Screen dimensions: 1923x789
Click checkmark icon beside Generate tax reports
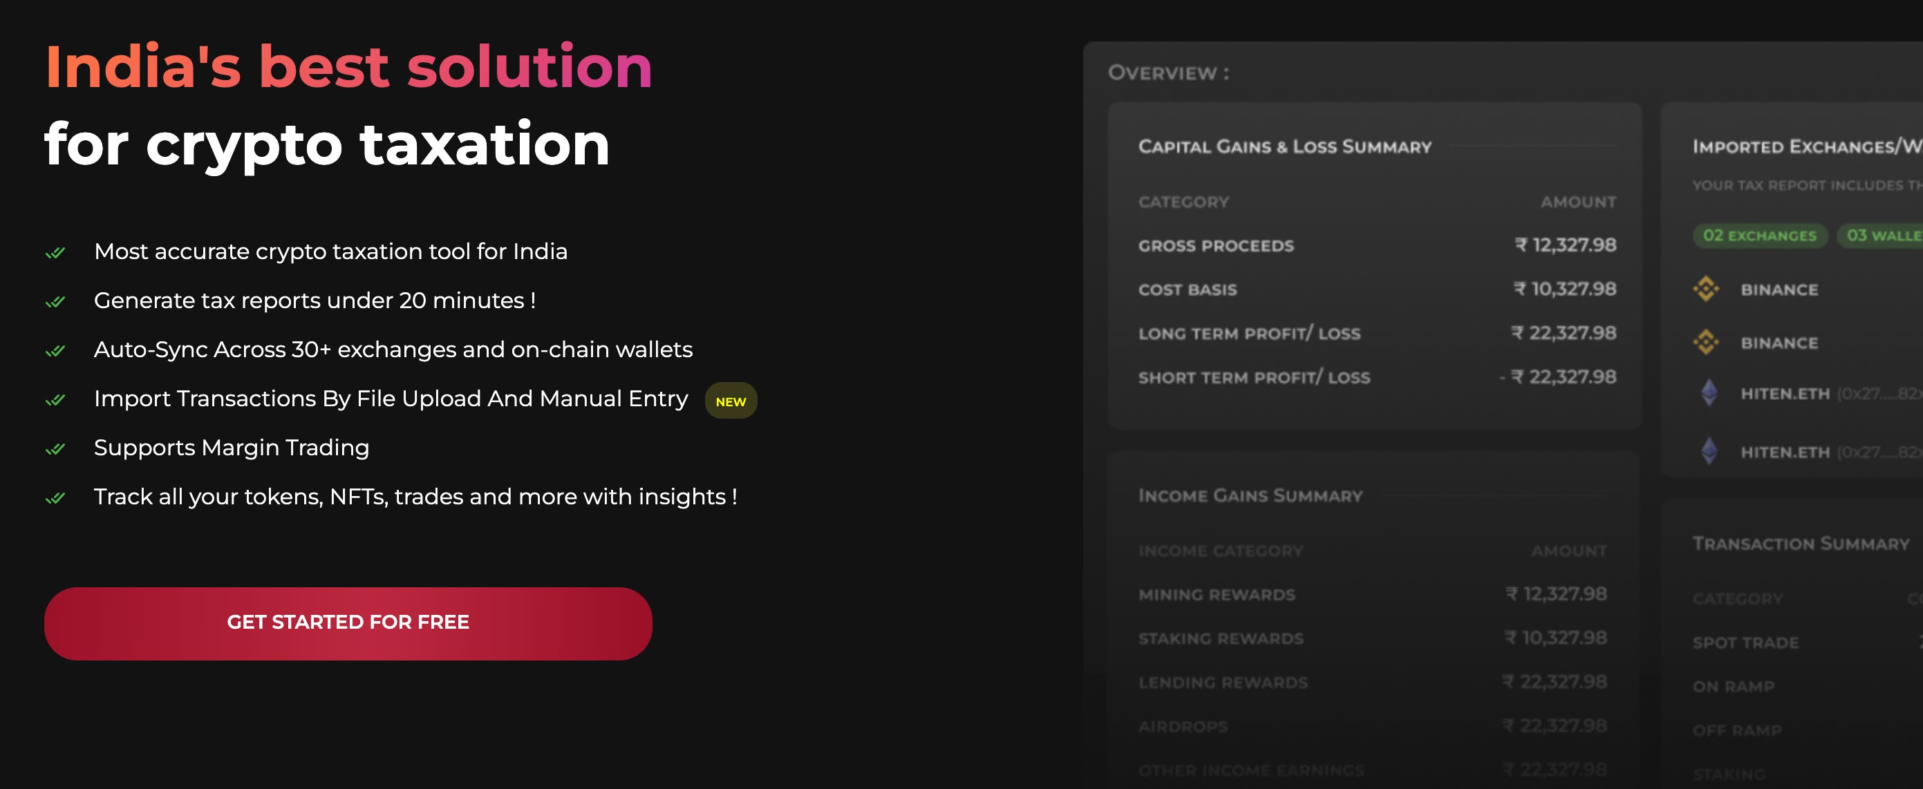(x=55, y=303)
